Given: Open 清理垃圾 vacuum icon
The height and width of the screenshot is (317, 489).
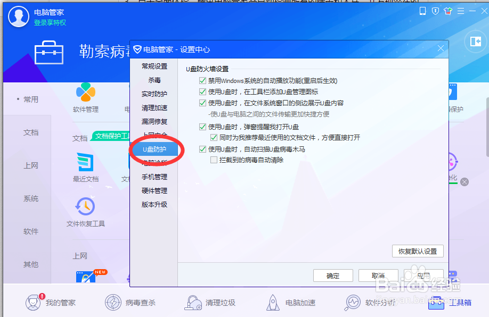Looking at the screenshot, I should click(209, 302).
